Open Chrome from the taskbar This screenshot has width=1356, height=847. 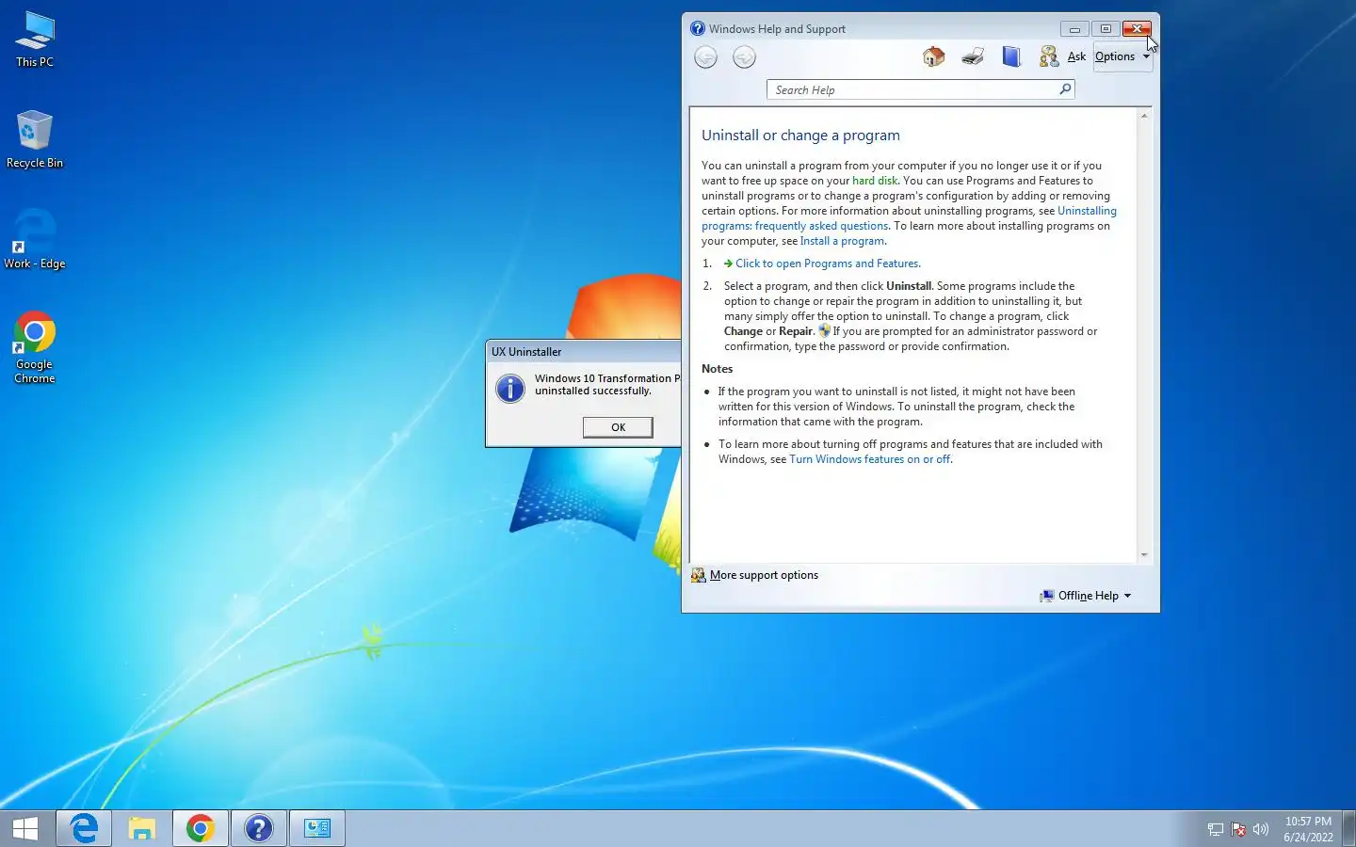pyautogui.click(x=200, y=828)
